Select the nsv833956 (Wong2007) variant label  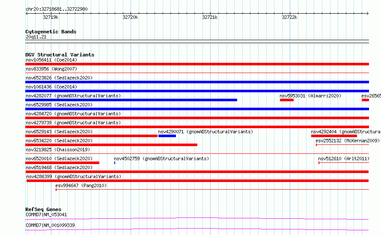point(51,69)
